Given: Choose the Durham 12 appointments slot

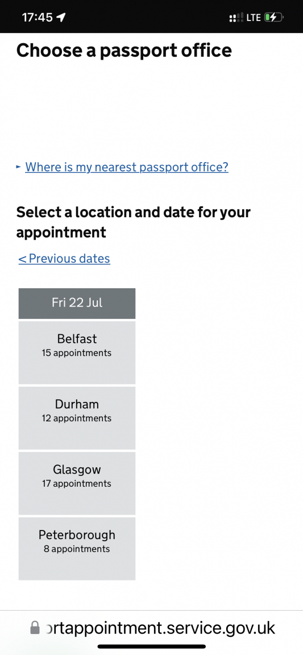Looking at the screenshot, I should coord(77,418).
